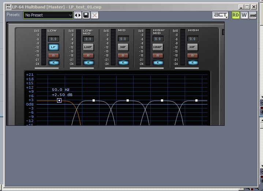
Task: Save the current preset with the floppy disk icon
Action: [x=86, y=15]
